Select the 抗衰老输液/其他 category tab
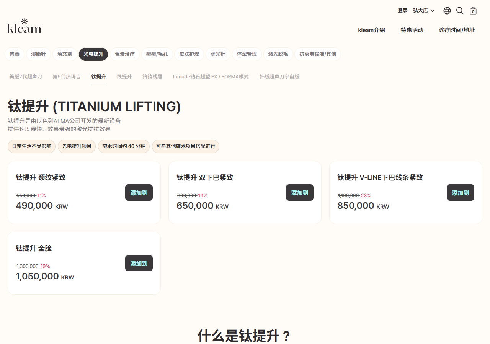Image resolution: width=490 pixels, height=344 pixels. [318, 54]
